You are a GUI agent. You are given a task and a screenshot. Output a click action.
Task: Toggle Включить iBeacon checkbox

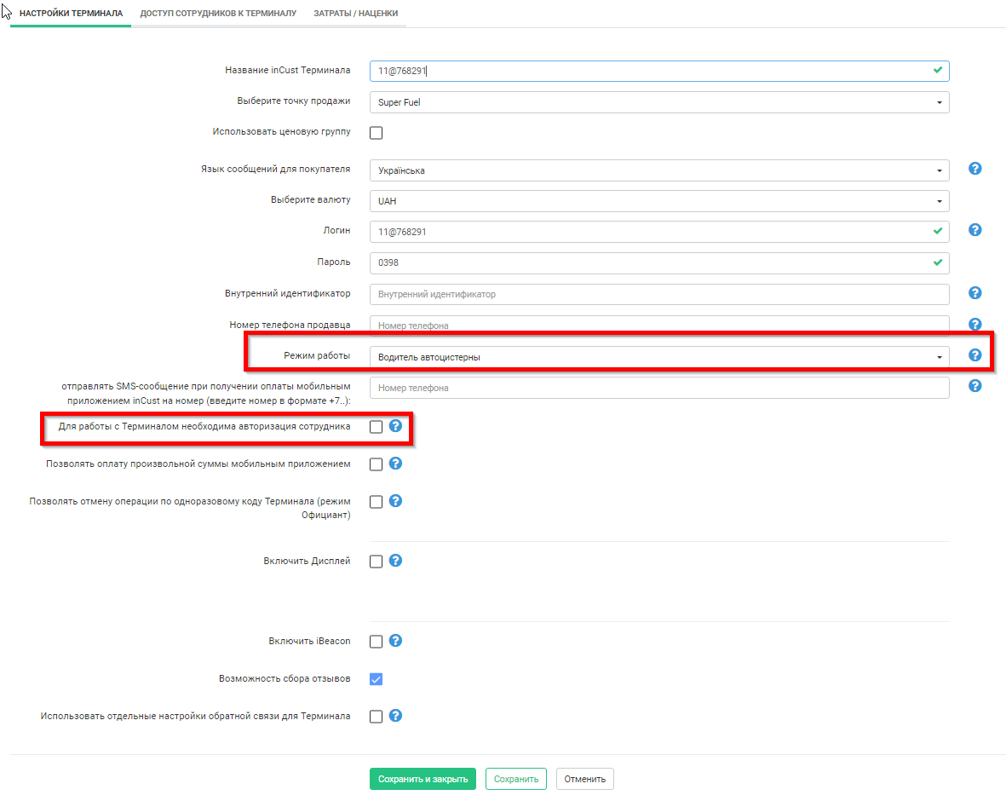click(x=377, y=642)
